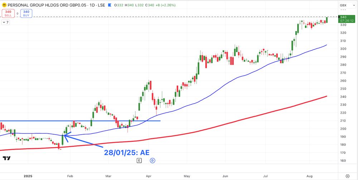Image resolution: width=358 pixels, height=180 pixels.
Task: Click the 2025 date axis label
Action: pyautogui.click(x=28, y=176)
